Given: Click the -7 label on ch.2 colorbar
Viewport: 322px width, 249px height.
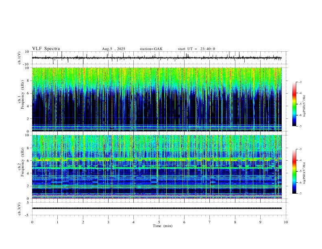Looking at the screenshot, I should pyautogui.click(x=300, y=194).
